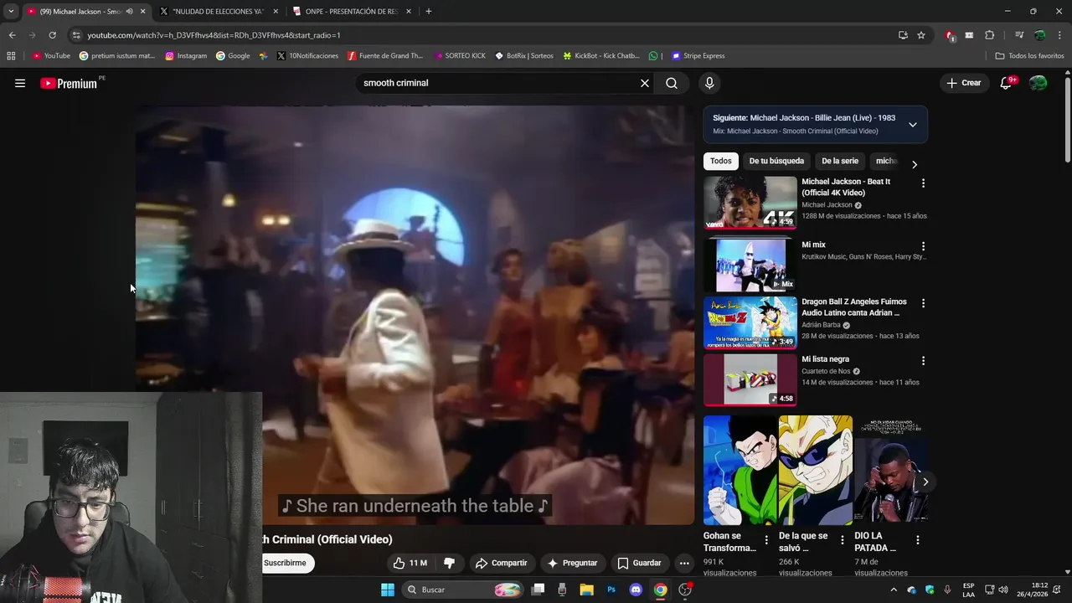
Task: Open the volume control in system tray
Action: click(x=1003, y=590)
